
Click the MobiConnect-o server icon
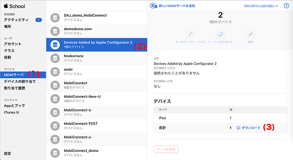pos(55,112)
